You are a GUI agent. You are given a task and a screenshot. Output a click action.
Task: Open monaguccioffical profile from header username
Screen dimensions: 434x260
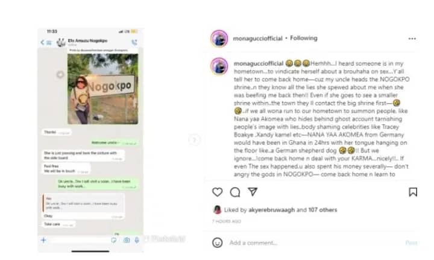tap(258, 38)
